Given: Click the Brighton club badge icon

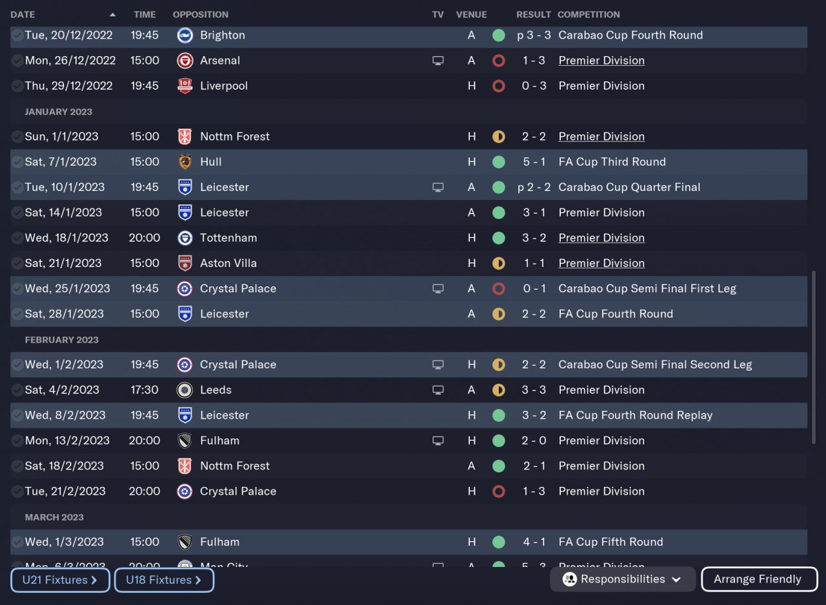Looking at the screenshot, I should point(185,35).
